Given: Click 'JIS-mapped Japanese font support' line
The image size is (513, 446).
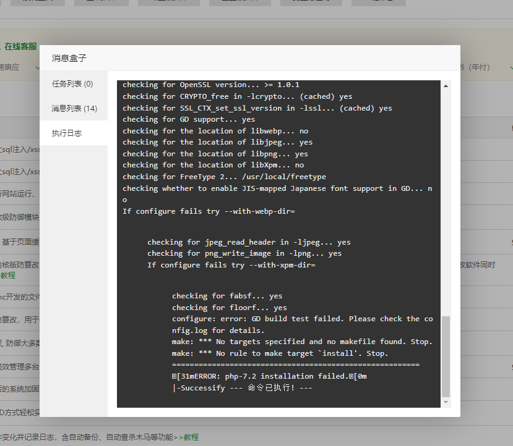Looking at the screenshot, I should (x=277, y=194).
